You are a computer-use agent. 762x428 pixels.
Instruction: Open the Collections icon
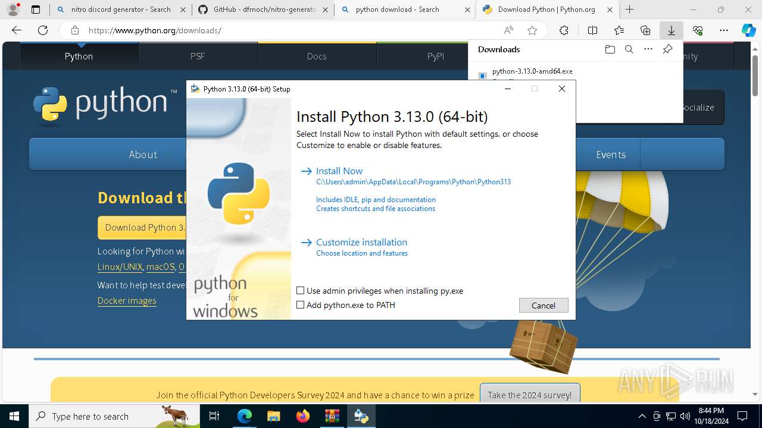645,30
